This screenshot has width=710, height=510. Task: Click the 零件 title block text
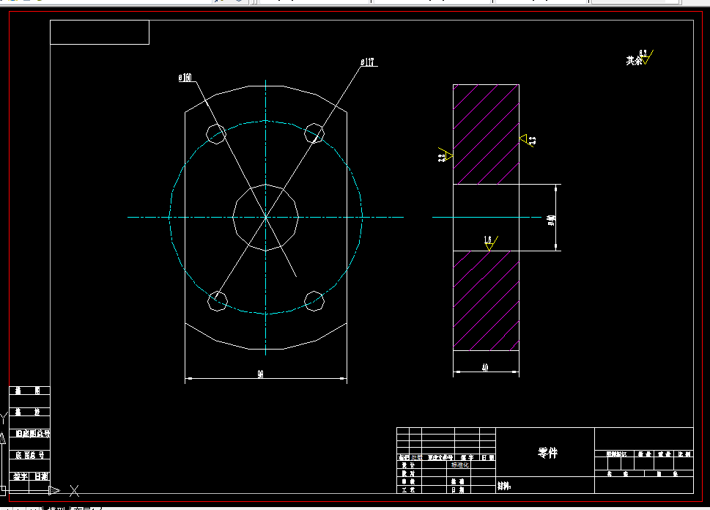548,452
